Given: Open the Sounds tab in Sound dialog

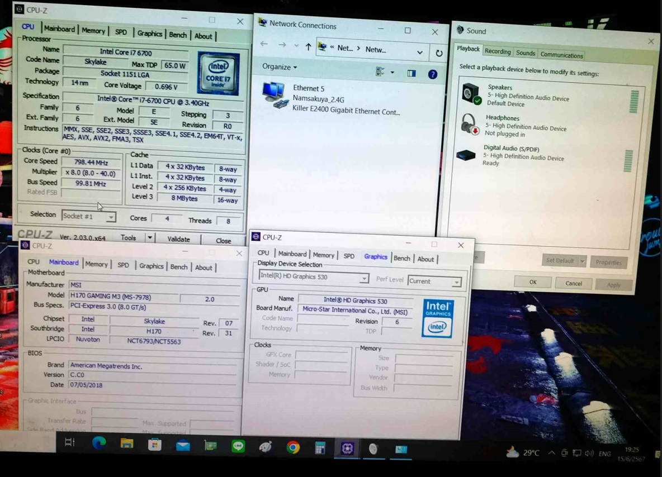Looking at the screenshot, I should [x=526, y=53].
